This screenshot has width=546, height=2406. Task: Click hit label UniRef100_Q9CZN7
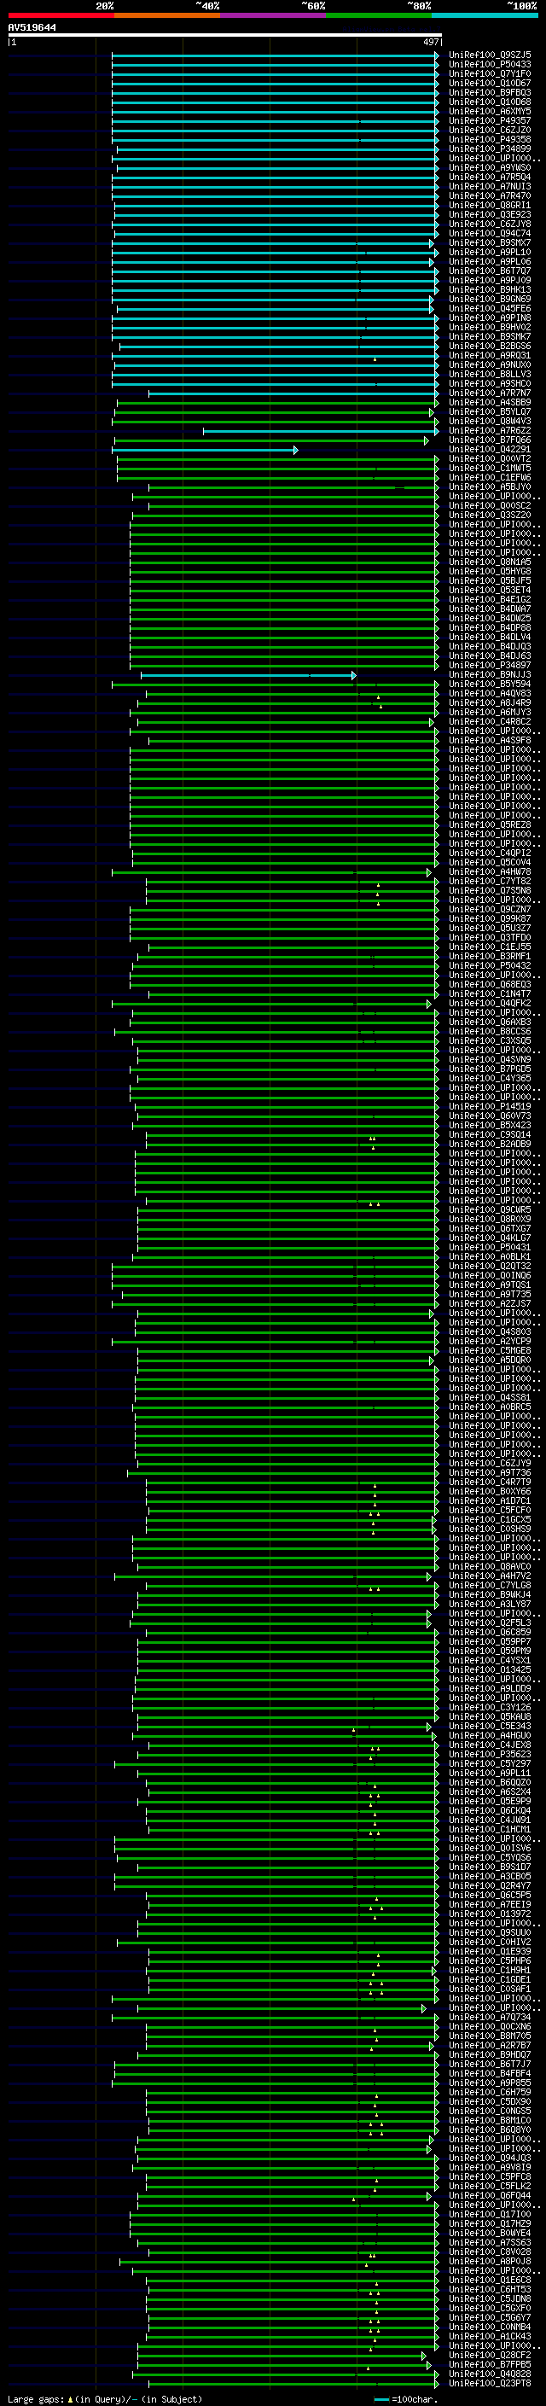coord(490,910)
